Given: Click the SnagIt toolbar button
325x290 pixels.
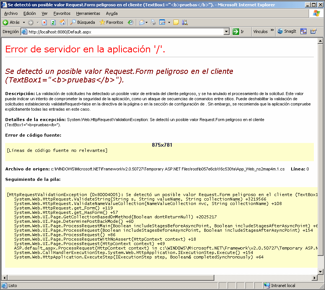Looking at the screenshot, I should click(x=287, y=32).
